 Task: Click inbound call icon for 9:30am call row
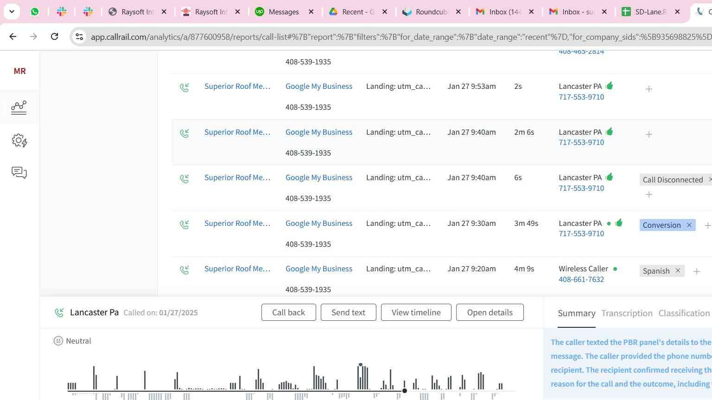(x=184, y=224)
